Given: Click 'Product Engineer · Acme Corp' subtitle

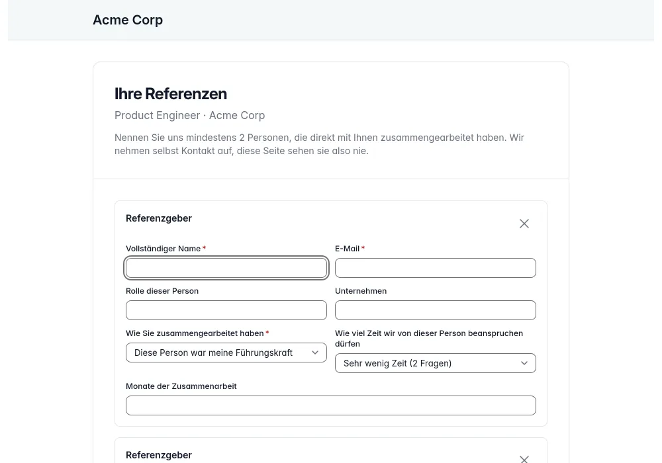Looking at the screenshot, I should 189,116.
